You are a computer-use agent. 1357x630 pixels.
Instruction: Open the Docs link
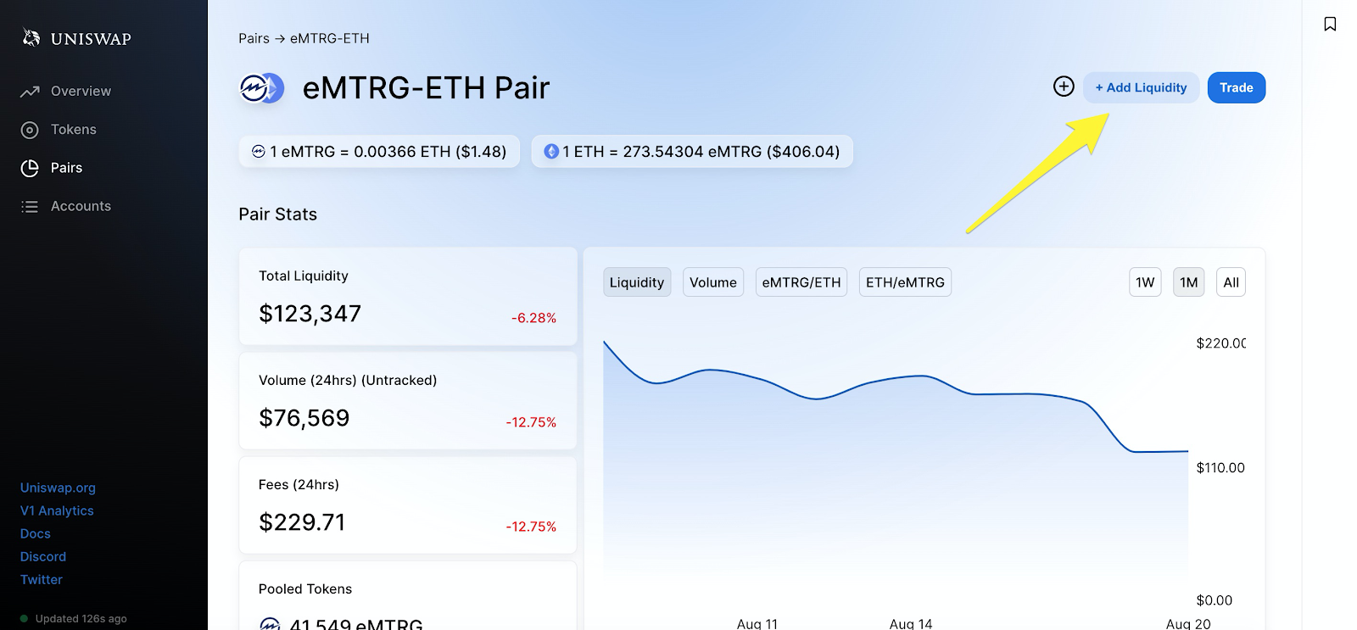pyautogui.click(x=36, y=533)
